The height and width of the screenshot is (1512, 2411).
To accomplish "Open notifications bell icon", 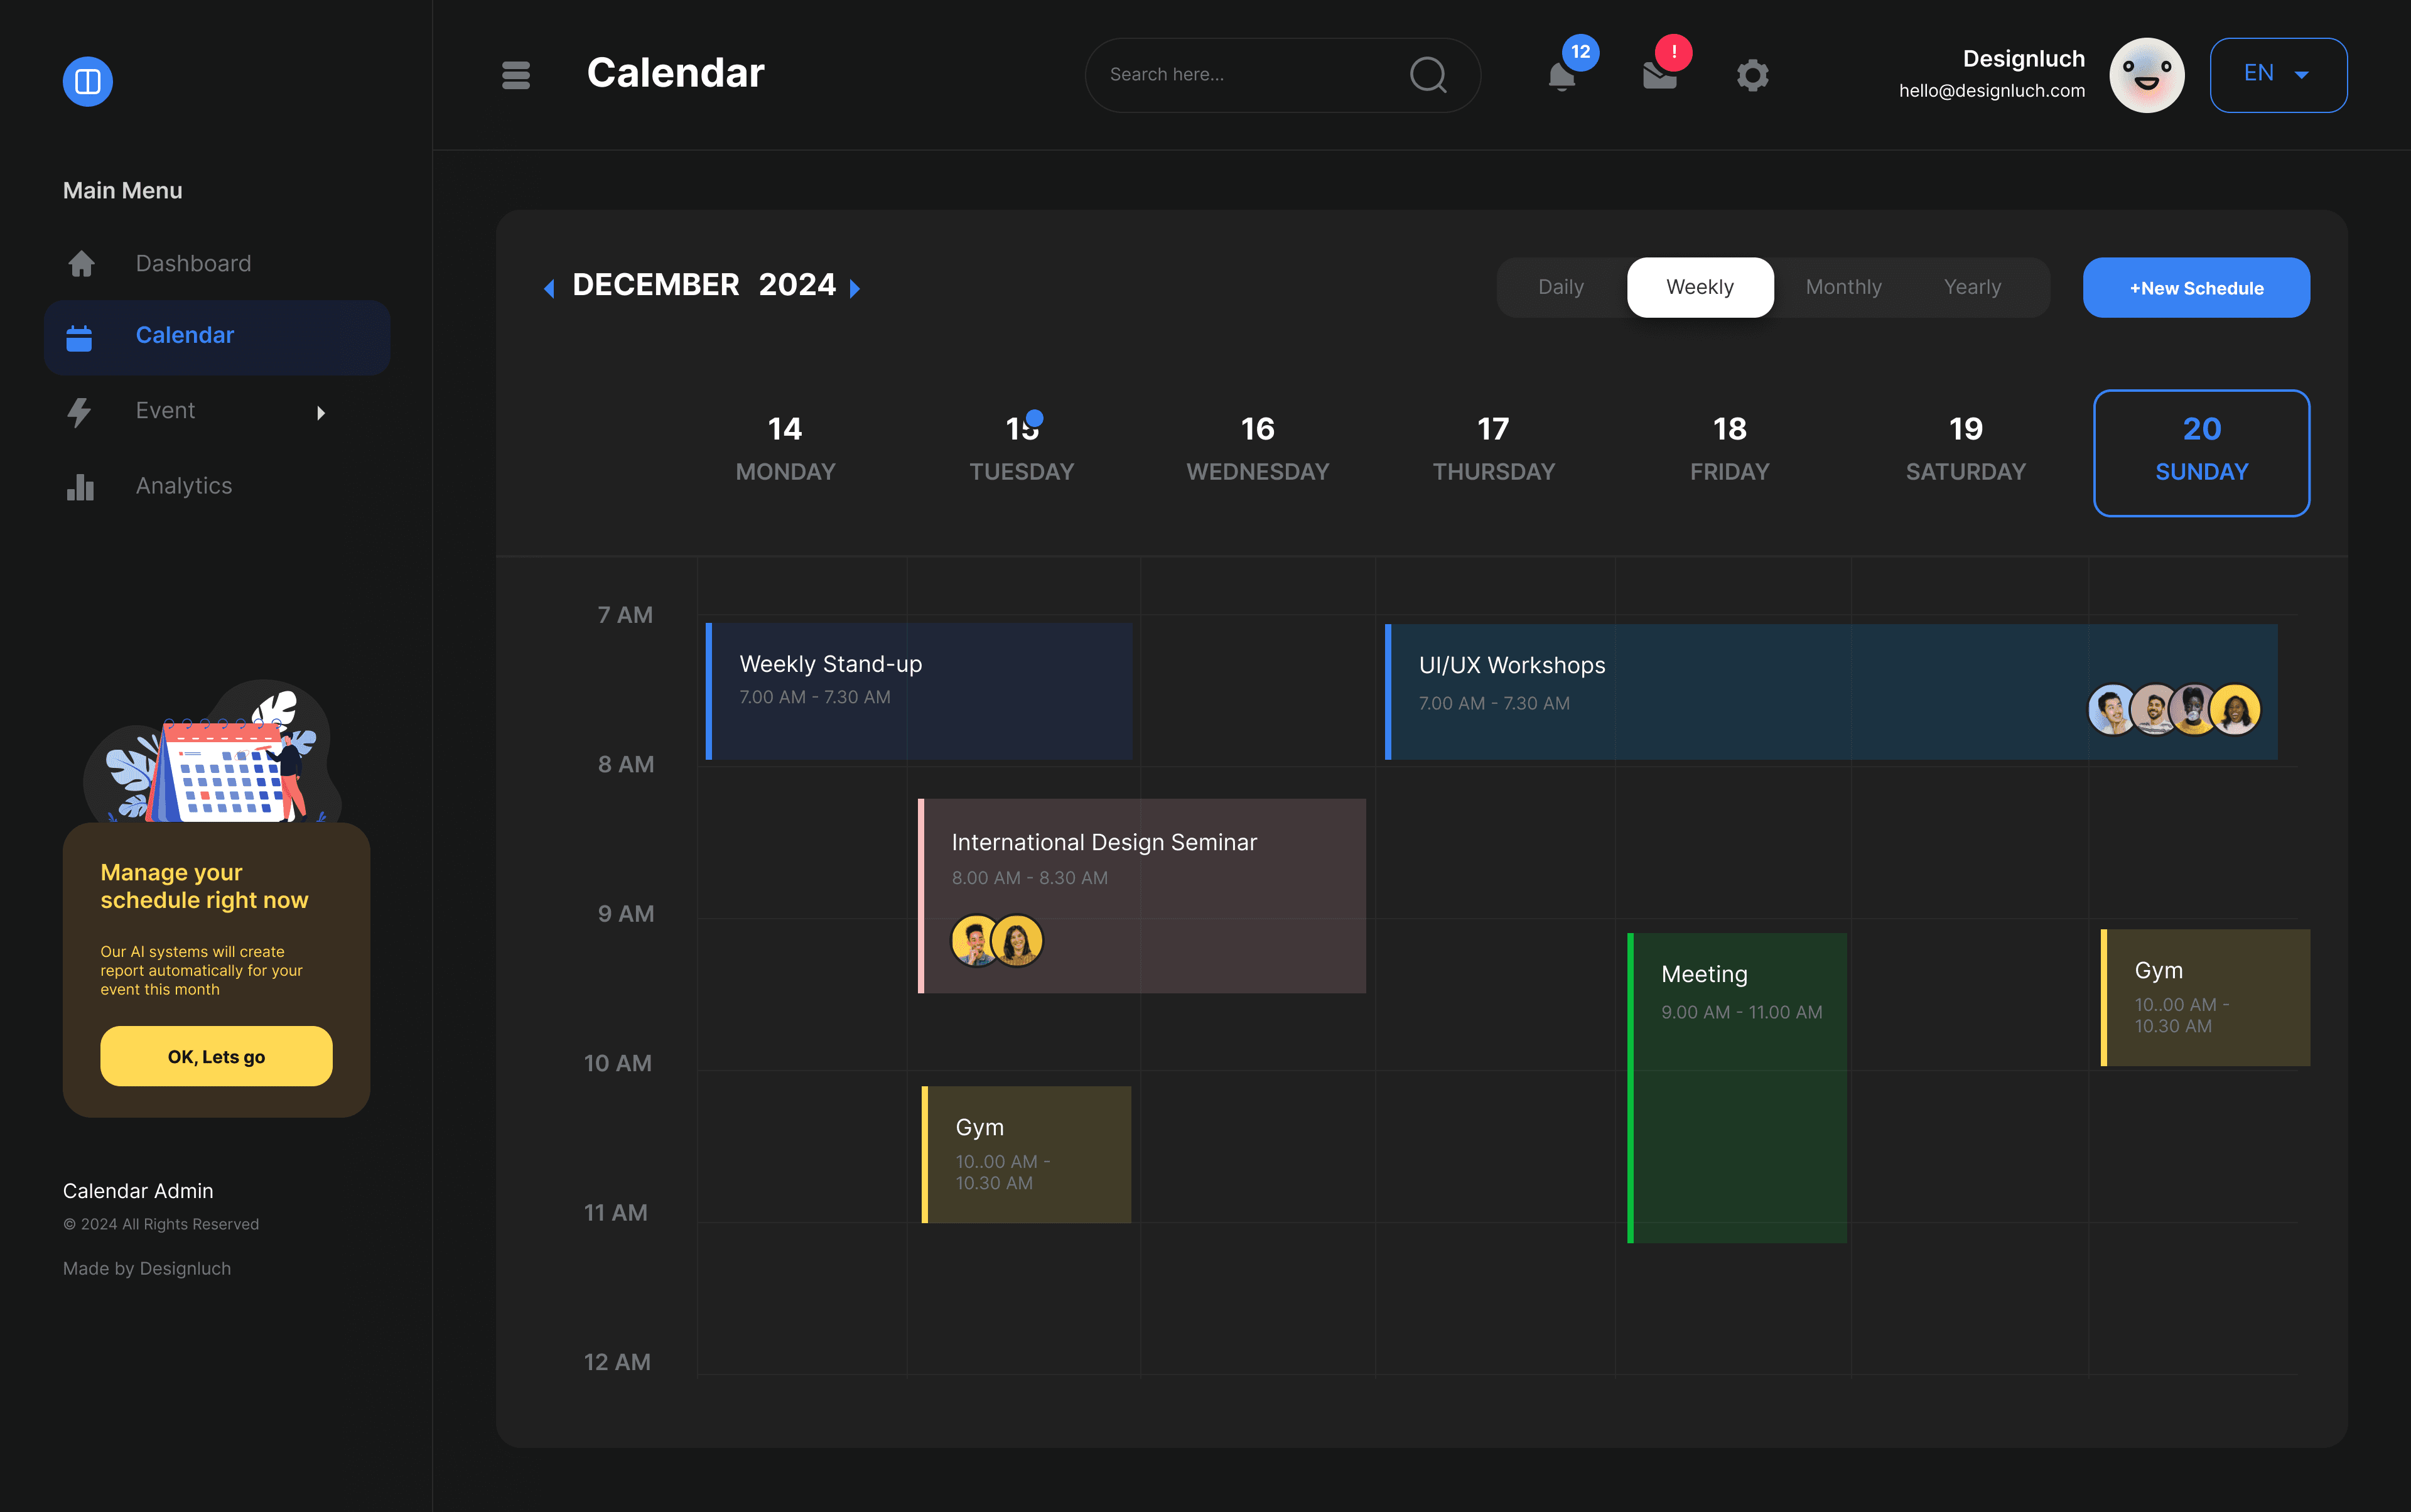I will [1561, 76].
